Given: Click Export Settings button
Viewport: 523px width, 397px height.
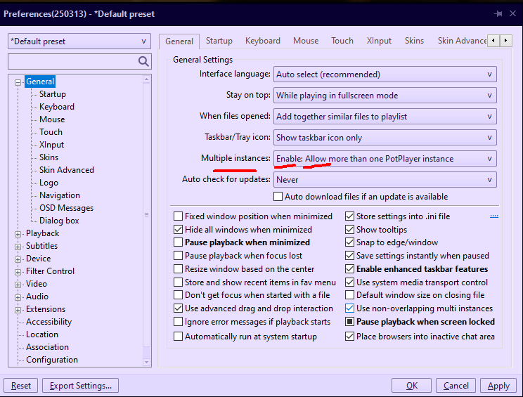Looking at the screenshot, I should coord(80,386).
